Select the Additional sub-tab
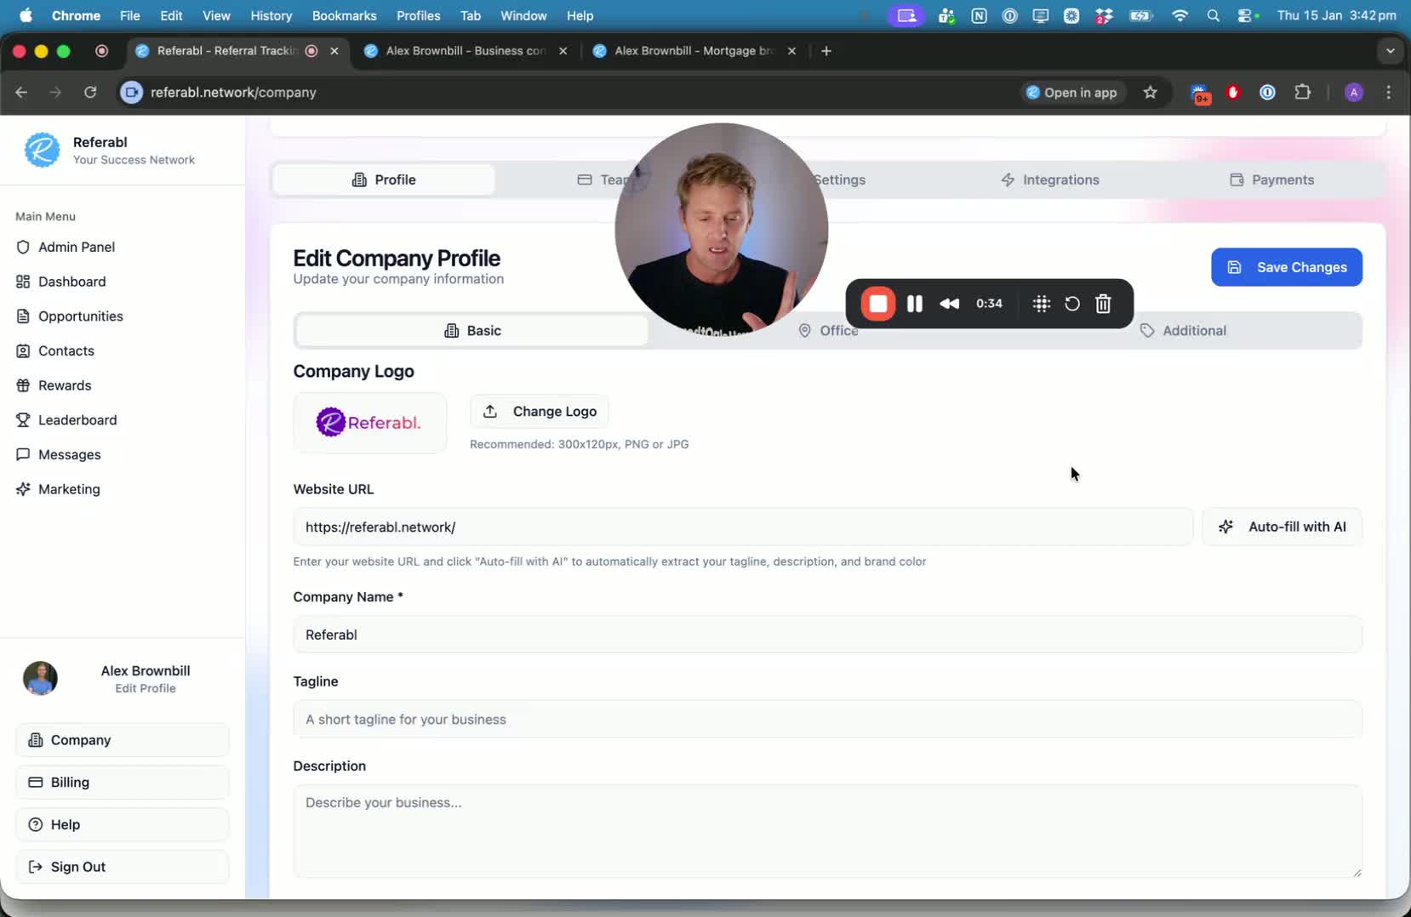This screenshot has width=1411, height=917. point(1183,331)
